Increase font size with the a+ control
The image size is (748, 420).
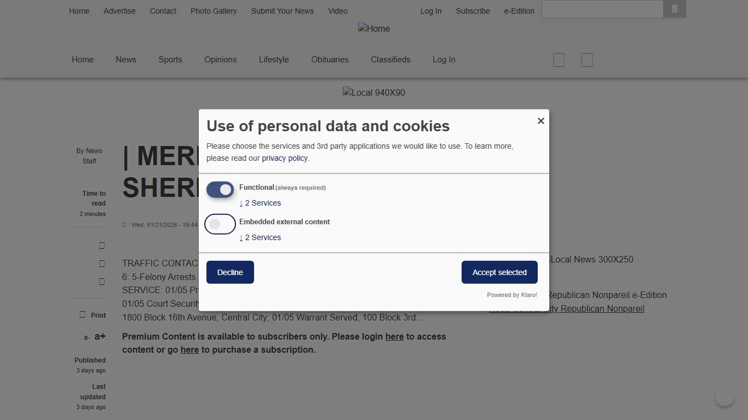tap(100, 336)
